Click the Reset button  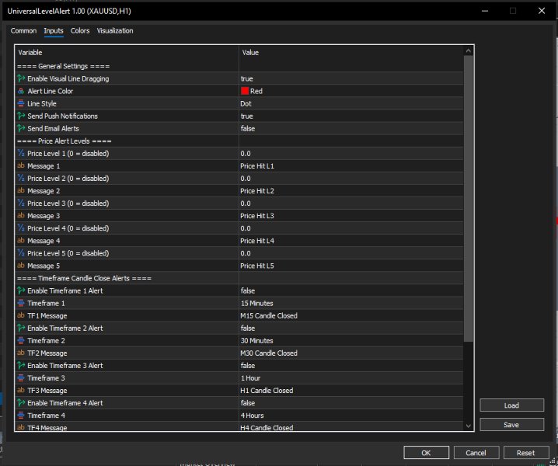click(x=526, y=453)
